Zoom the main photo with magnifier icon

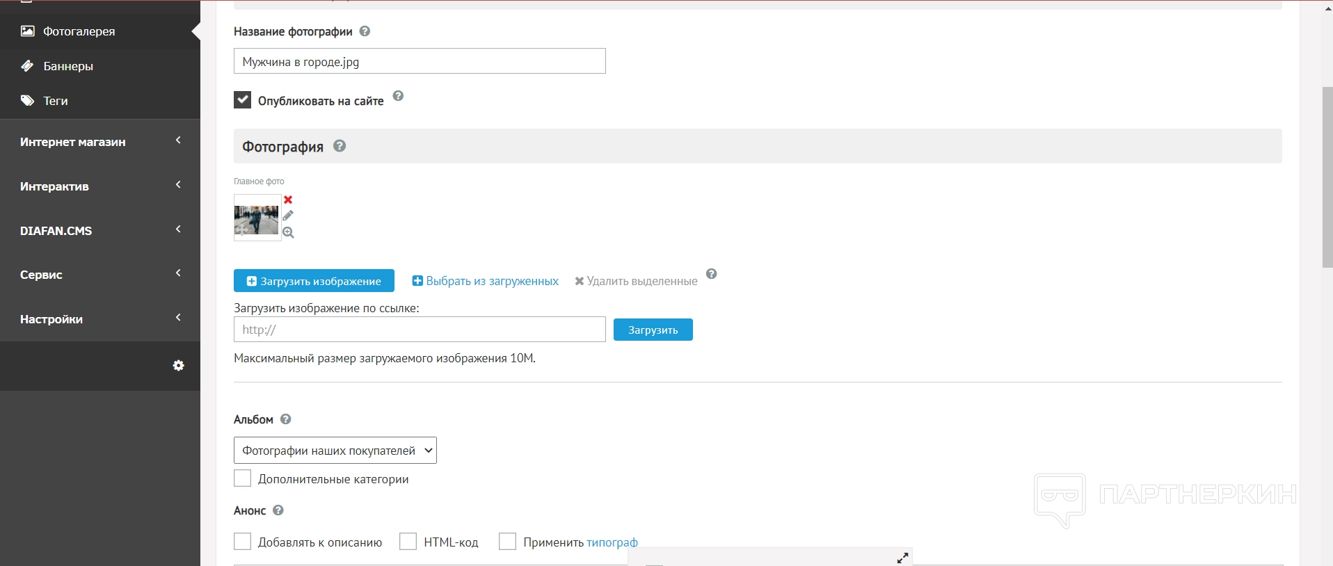[288, 232]
